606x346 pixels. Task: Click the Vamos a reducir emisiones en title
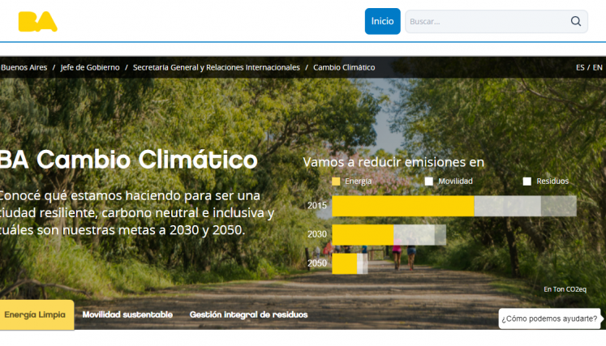click(393, 162)
